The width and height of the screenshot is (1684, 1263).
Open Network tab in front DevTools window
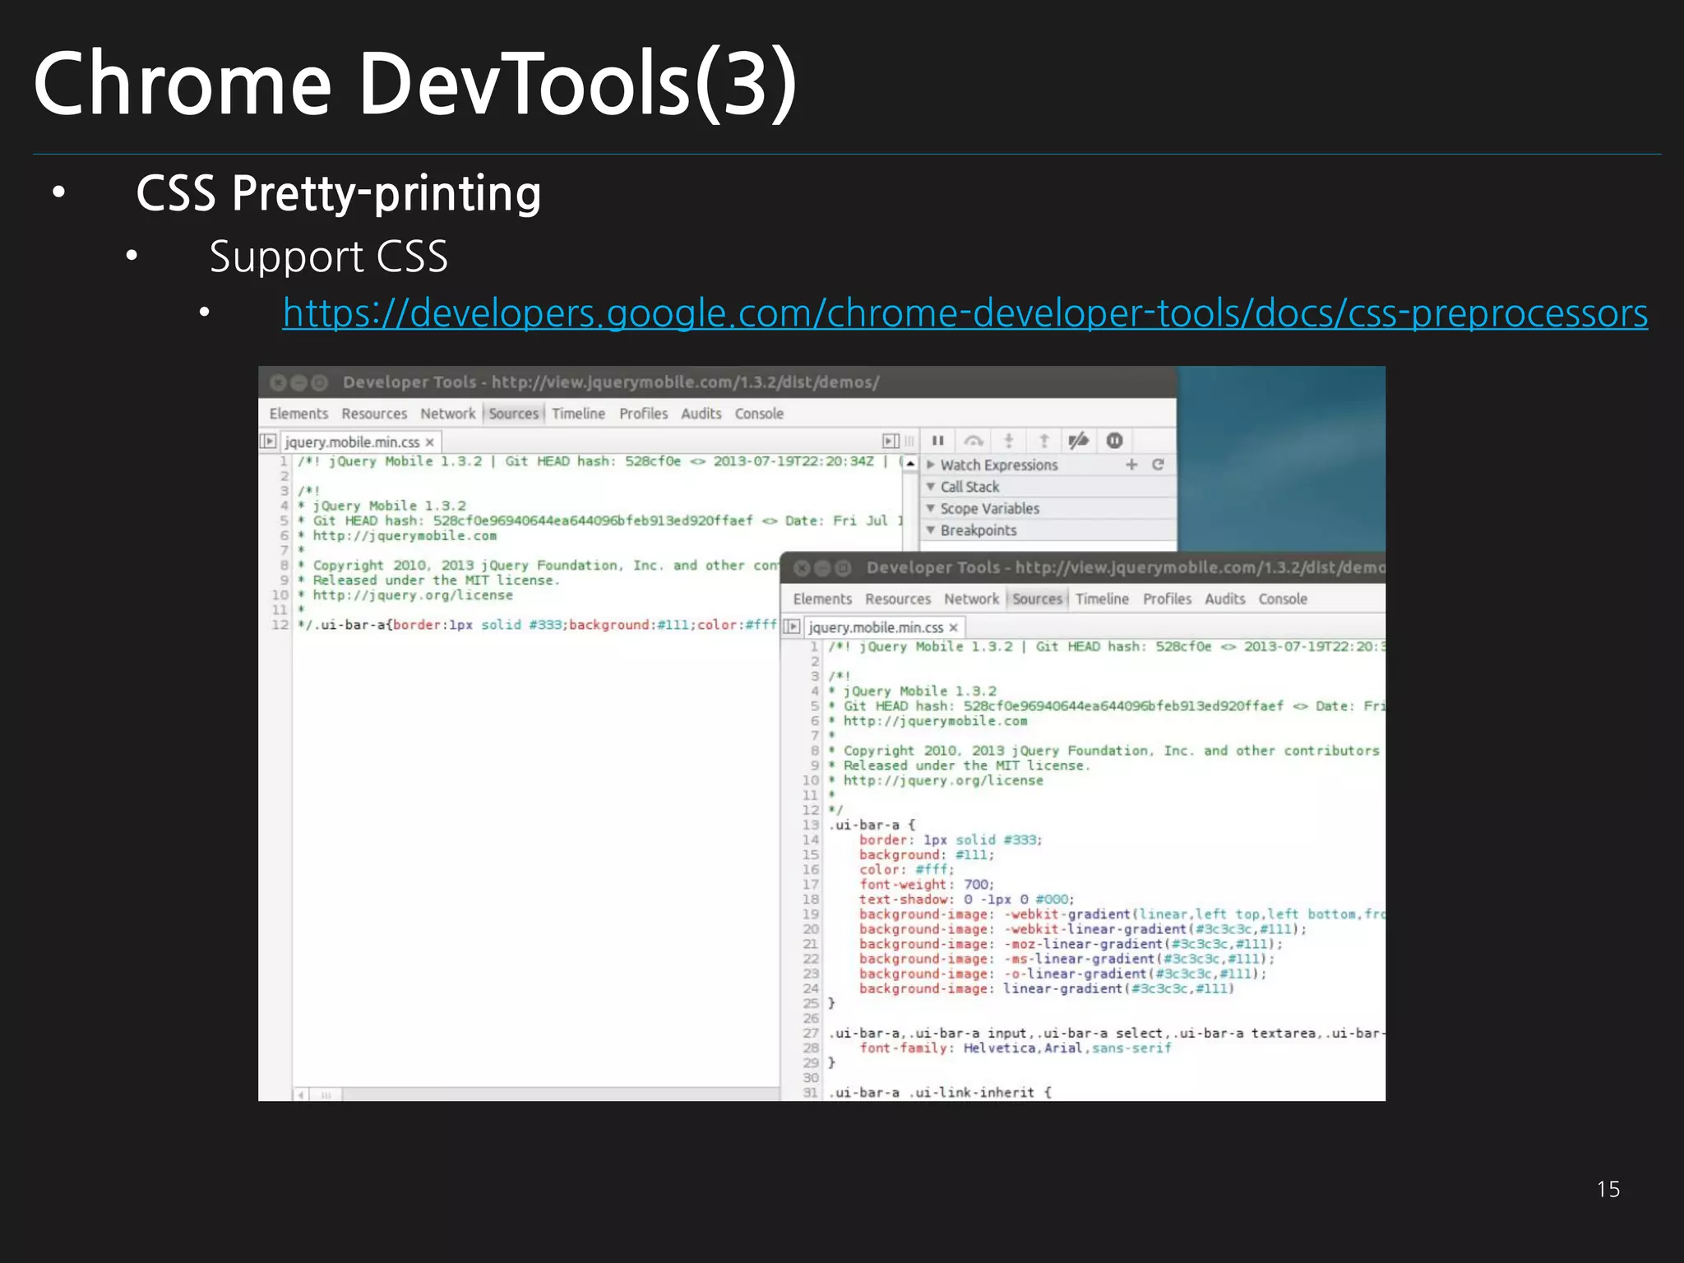971,599
